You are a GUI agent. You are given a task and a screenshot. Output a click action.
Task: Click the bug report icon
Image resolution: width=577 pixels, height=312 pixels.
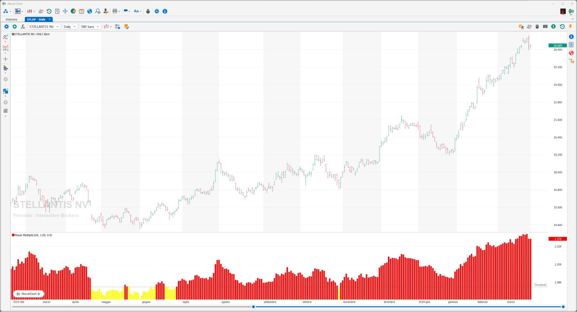click(x=148, y=11)
